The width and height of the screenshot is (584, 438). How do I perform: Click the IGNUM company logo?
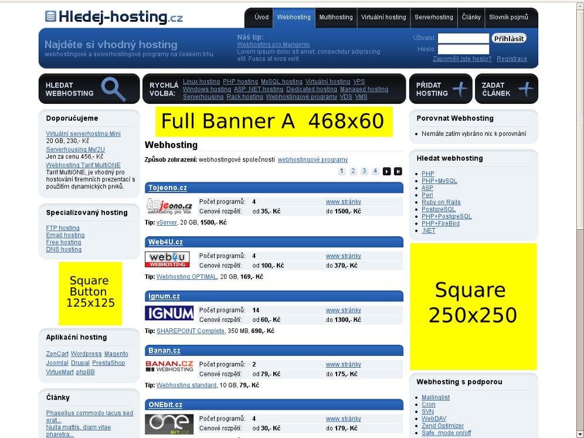point(169,313)
